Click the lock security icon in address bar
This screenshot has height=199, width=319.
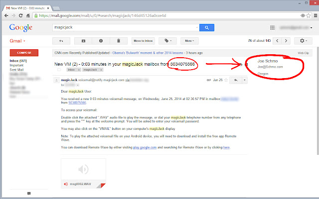point(36,15)
